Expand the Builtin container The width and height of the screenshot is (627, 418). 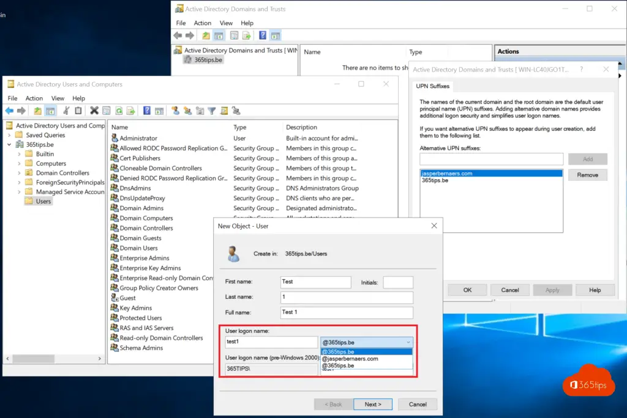(19, 154)
